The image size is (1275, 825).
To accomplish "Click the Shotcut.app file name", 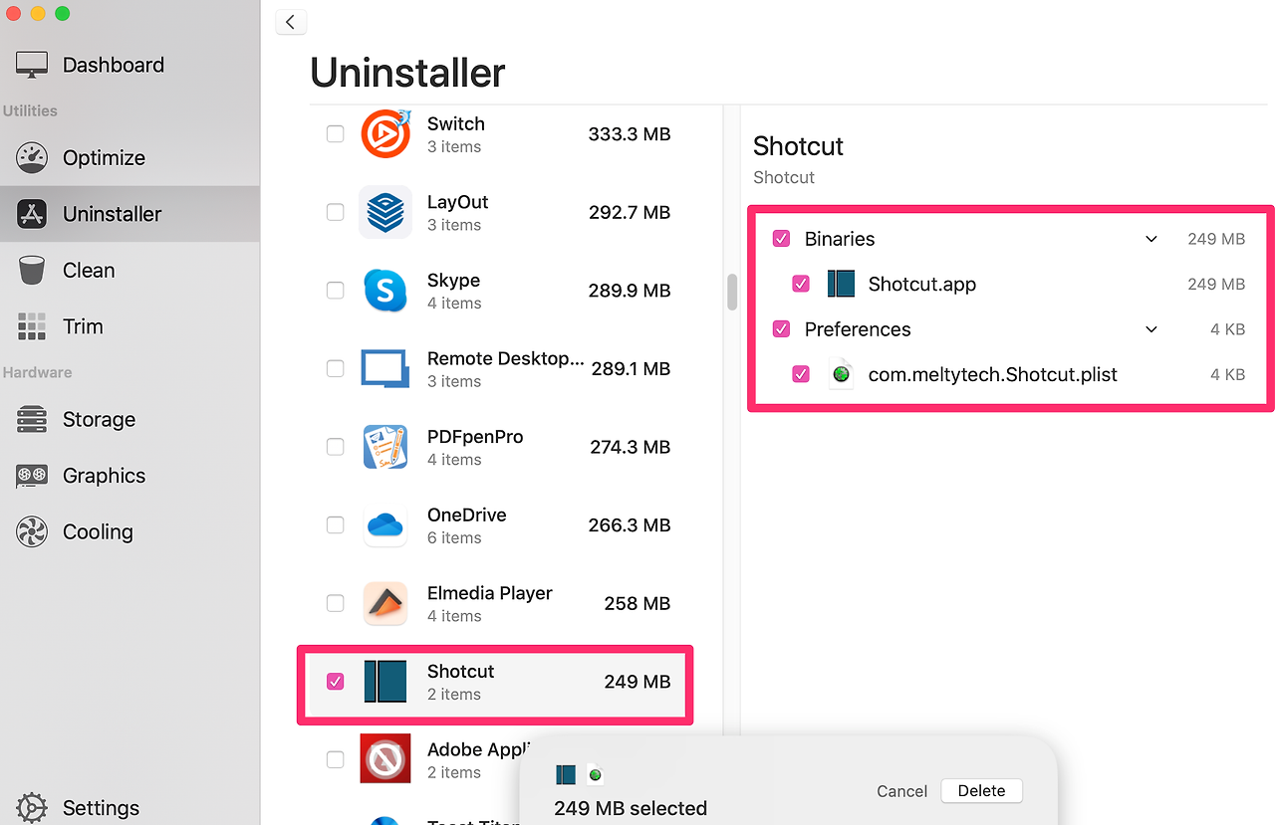I will point(922,284).
